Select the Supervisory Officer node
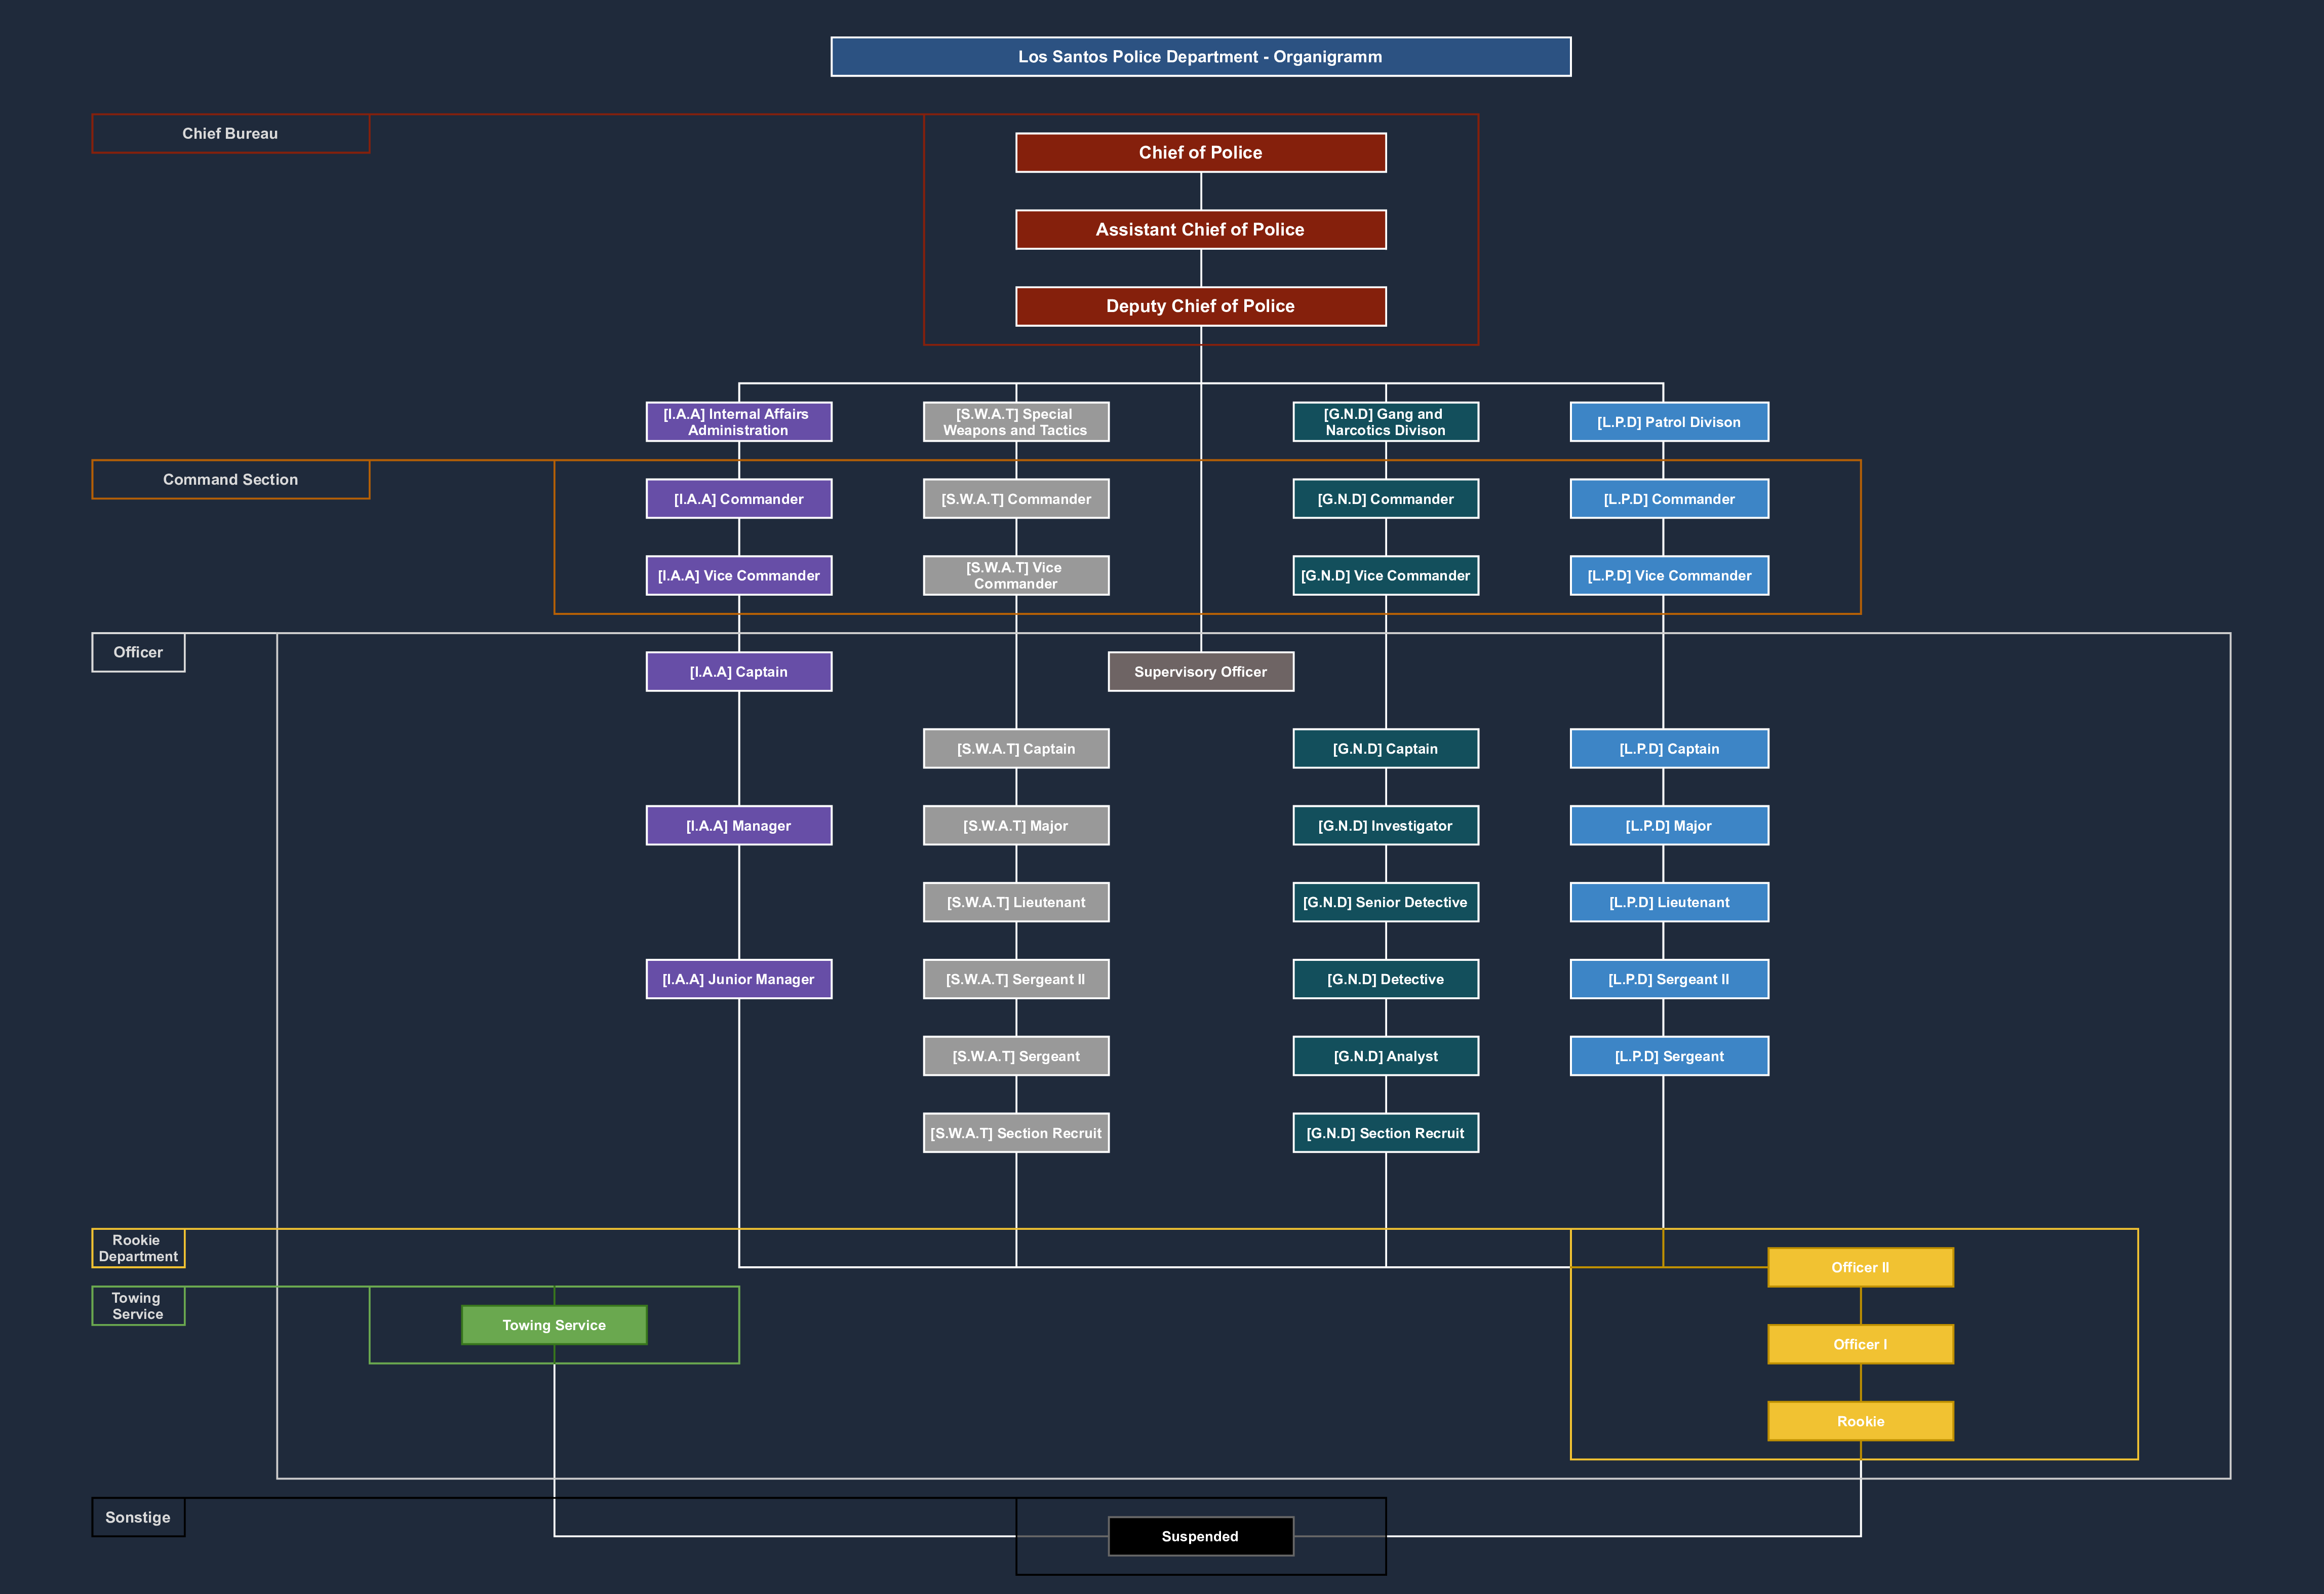 point(1200,672)
